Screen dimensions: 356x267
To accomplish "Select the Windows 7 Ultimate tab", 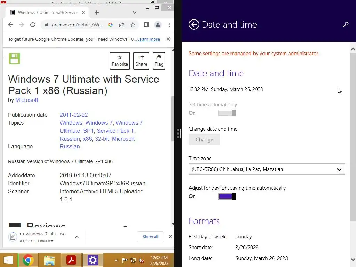I will click(47, 13).
